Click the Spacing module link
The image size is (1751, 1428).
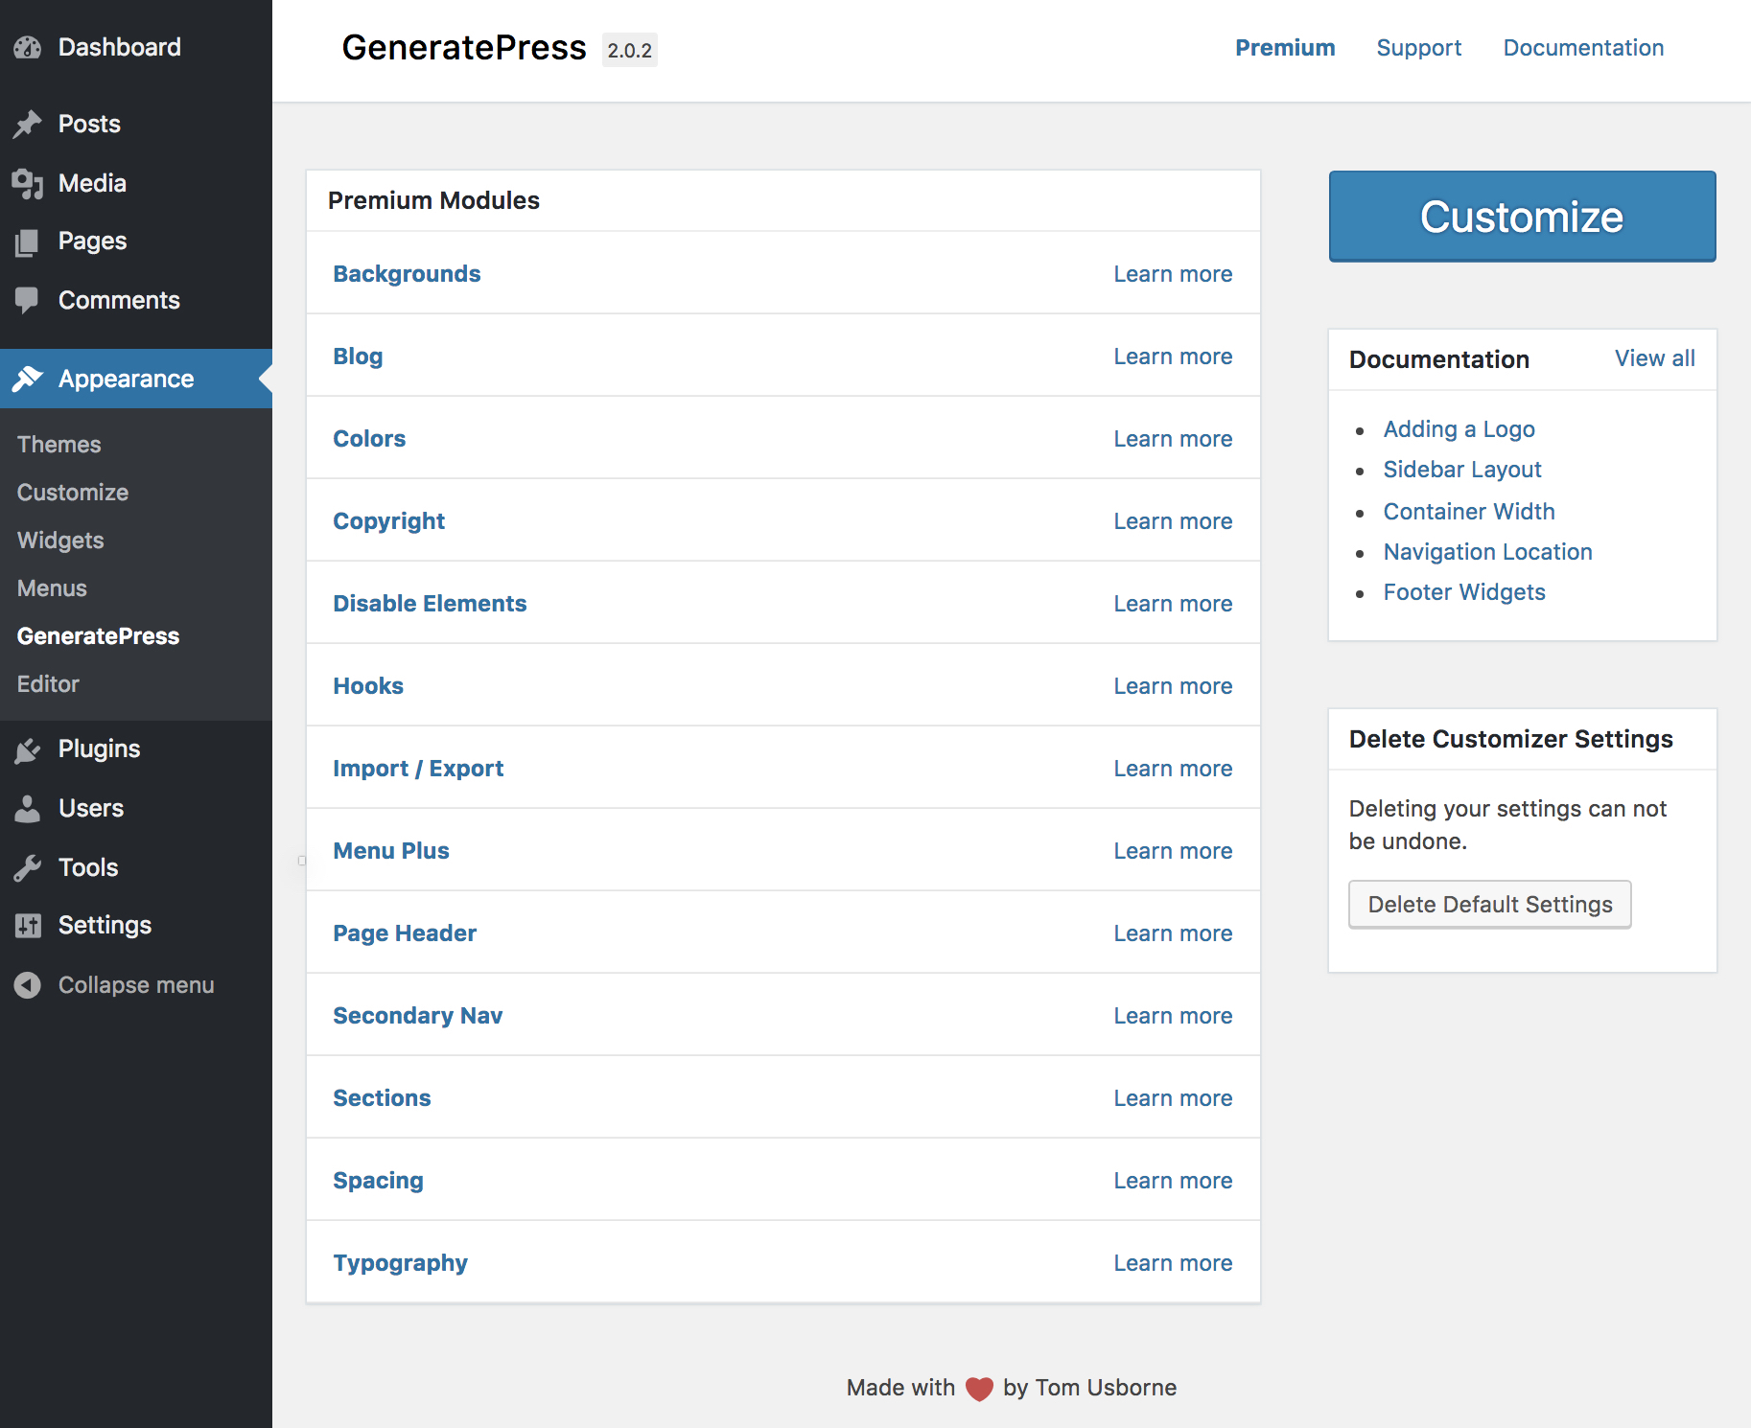(378, 1181)
